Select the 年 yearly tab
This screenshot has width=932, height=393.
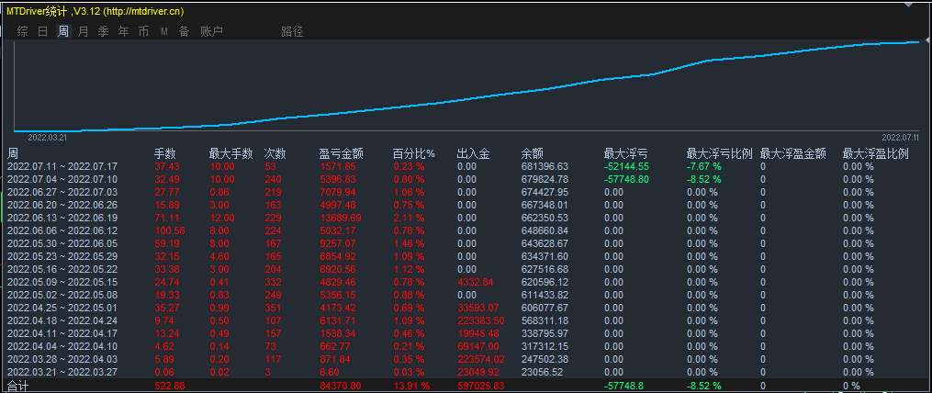tap(123, 31)
